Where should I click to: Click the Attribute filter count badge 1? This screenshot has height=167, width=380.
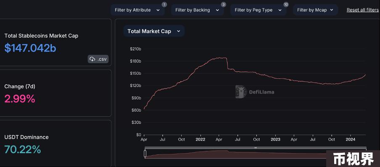[x=164, y=5]
